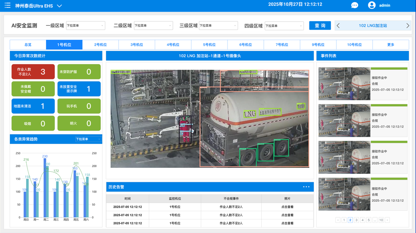Open the hamburger menu icon
416x233 pixels.
point(7,5)
